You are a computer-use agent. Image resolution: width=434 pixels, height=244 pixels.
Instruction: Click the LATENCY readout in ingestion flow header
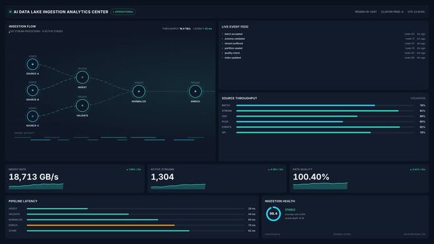202,28
